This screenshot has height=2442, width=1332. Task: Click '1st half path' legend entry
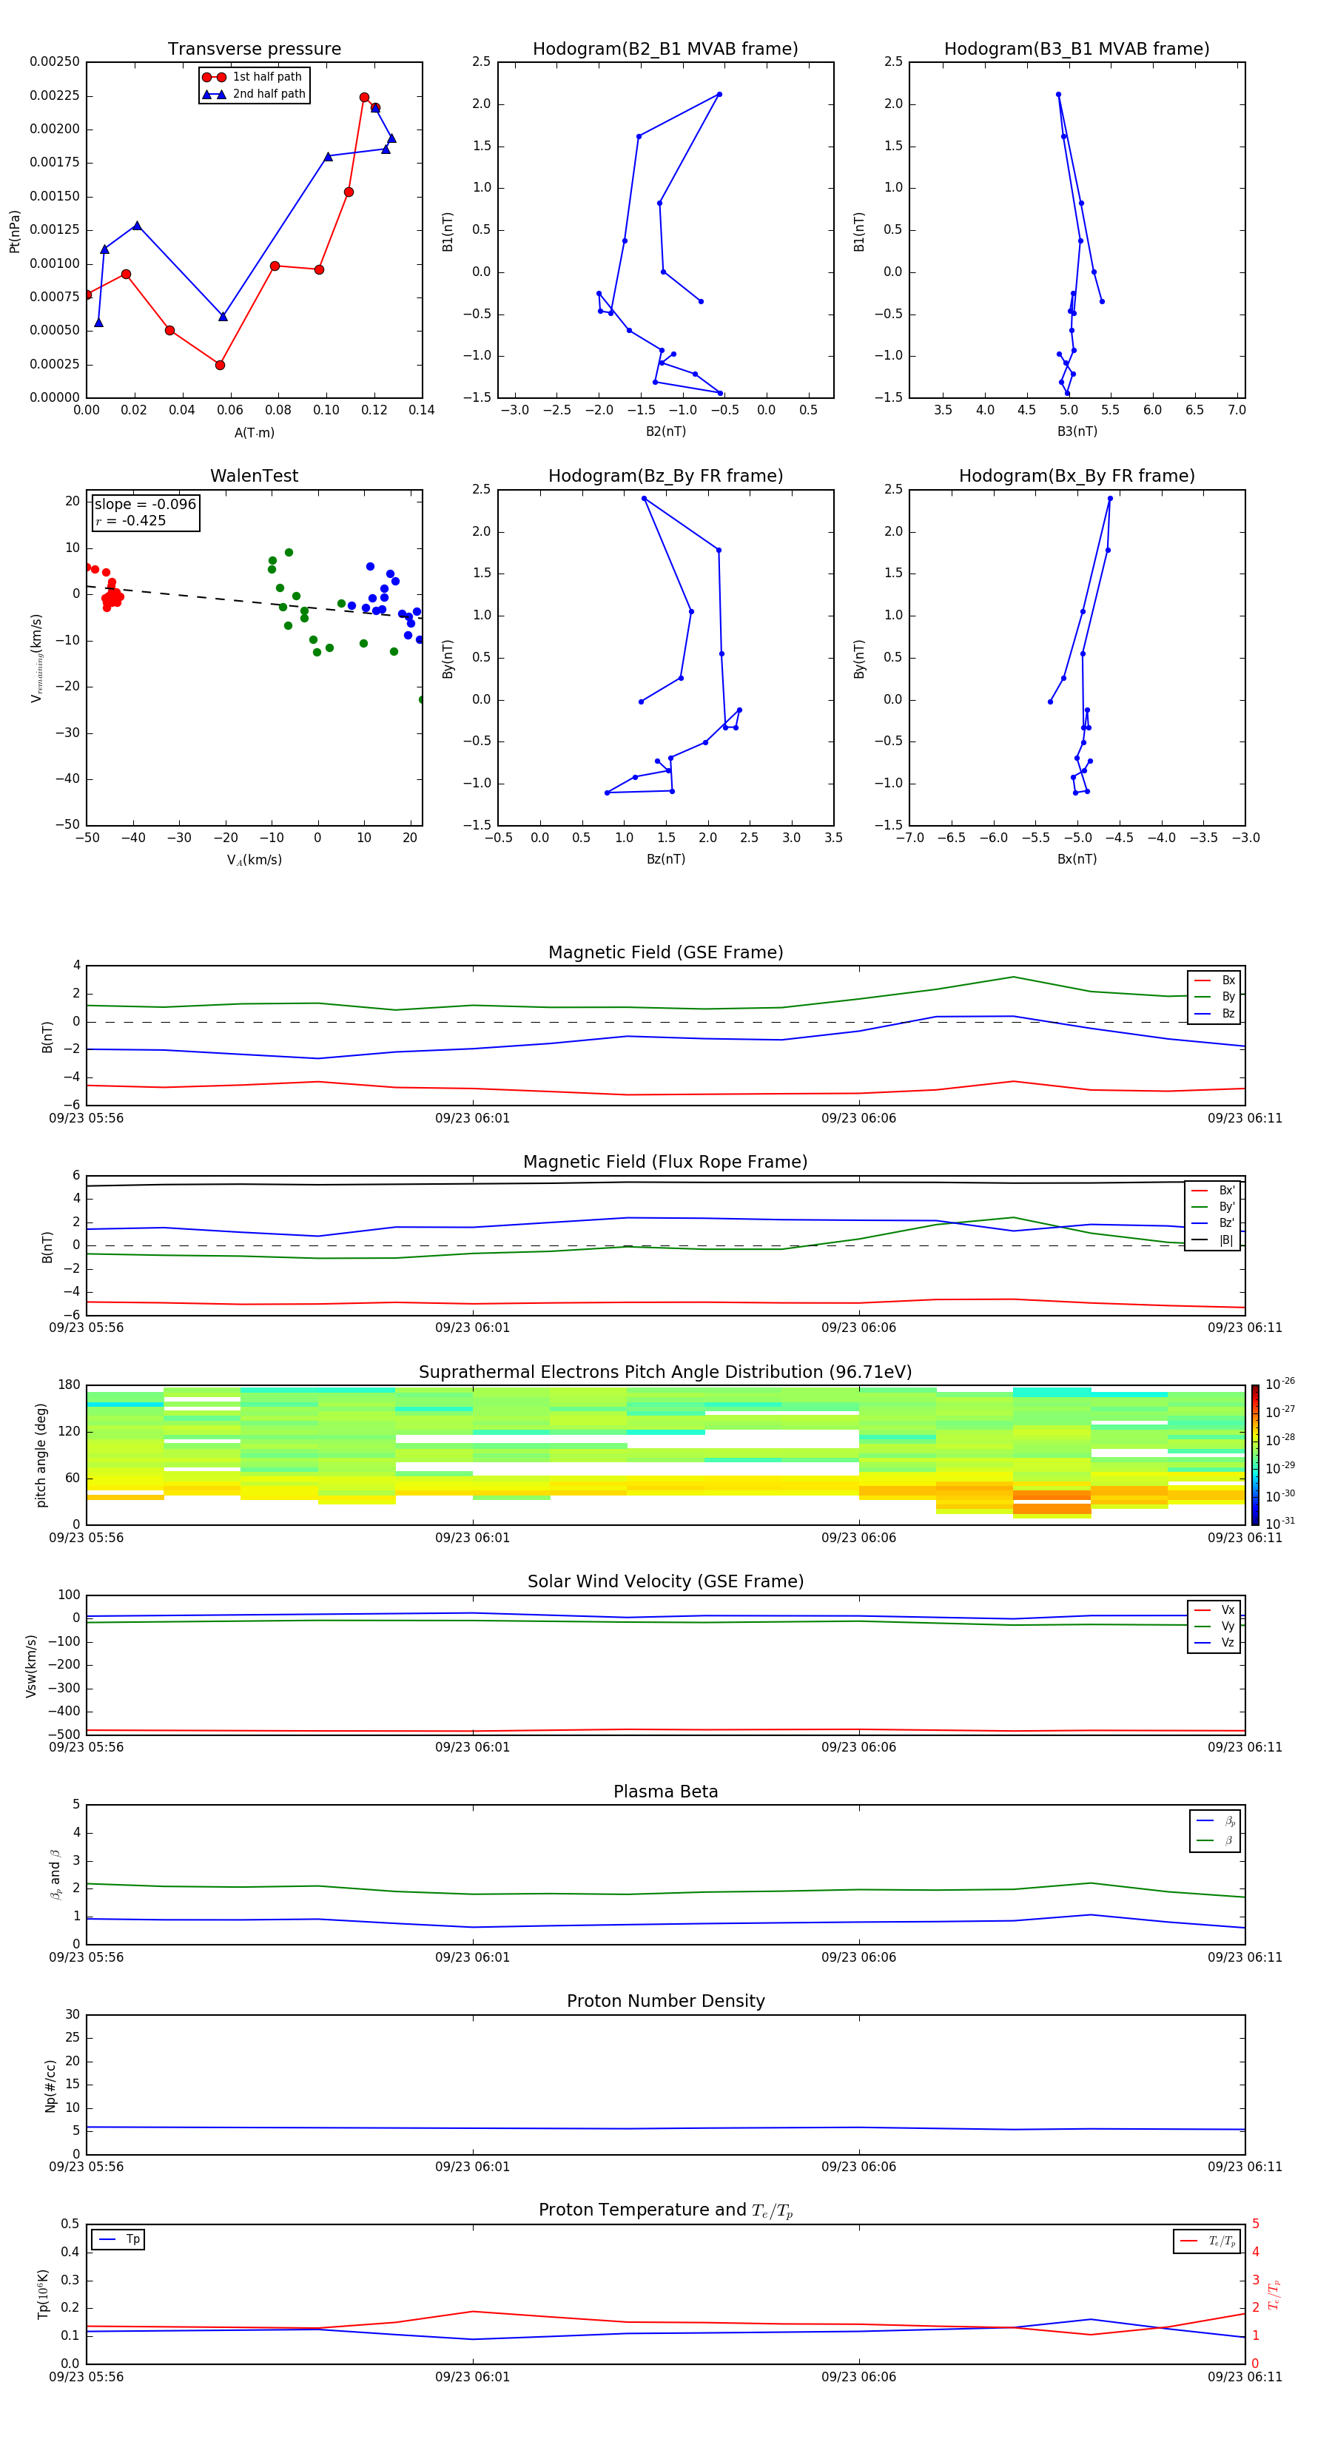(x=253, y=77)
